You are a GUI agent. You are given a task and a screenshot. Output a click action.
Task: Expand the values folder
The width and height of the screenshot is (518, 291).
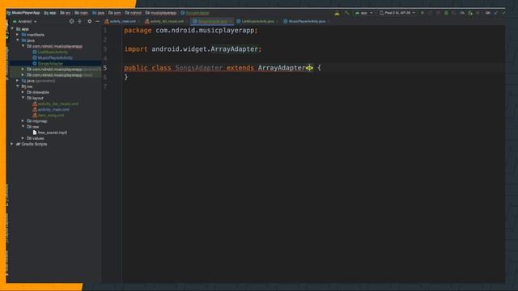click(x=23, y=138)
